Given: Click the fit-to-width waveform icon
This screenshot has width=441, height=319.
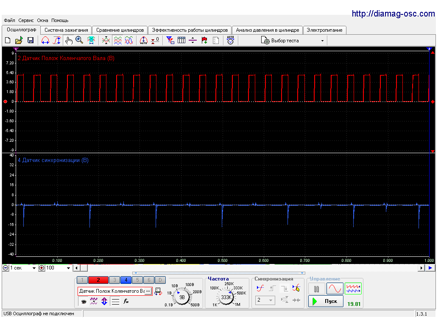Looking at the screenshot, I should (x=91, y=41).
